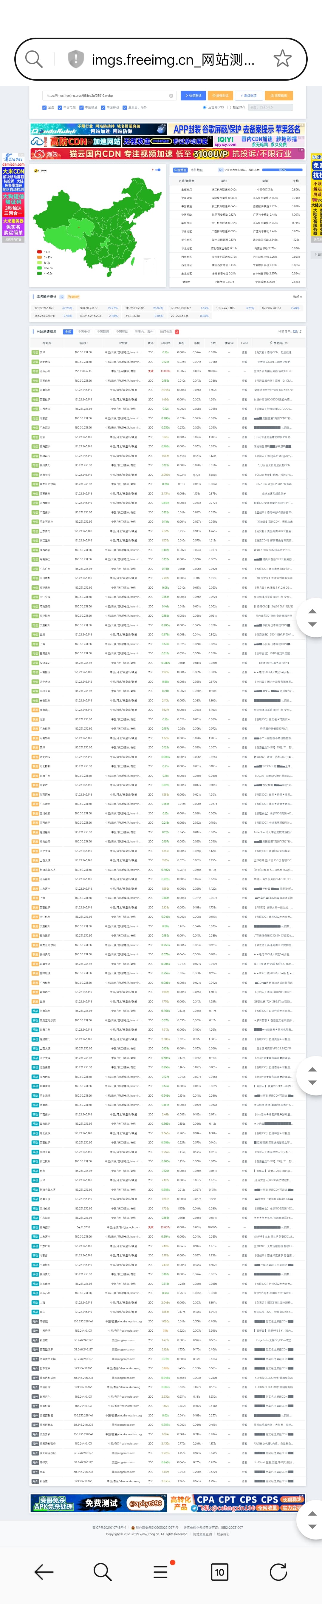This screenshot has width=322, height=1604.
Task: Open the white outlined 高级选项 button
Action: click(248, 96)
